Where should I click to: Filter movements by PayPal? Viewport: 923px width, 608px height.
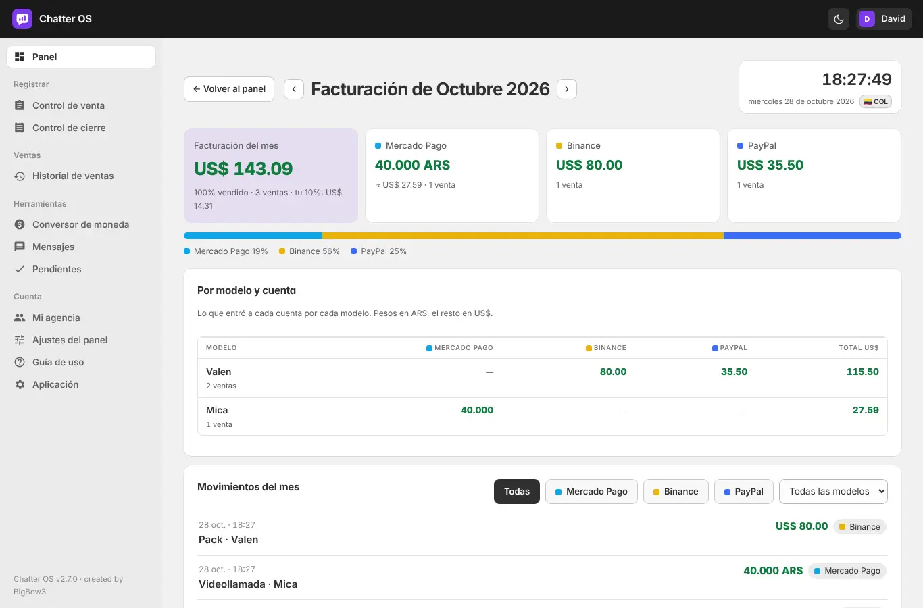[744, 491]
